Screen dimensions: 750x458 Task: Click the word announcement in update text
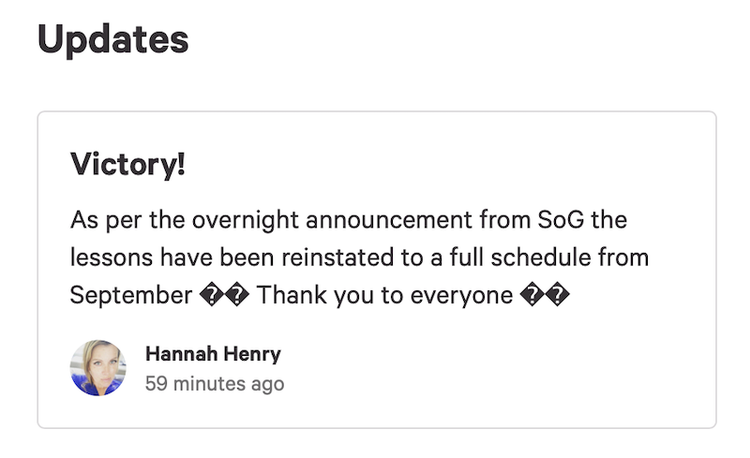pyautogui.click(x=389, y=220)
